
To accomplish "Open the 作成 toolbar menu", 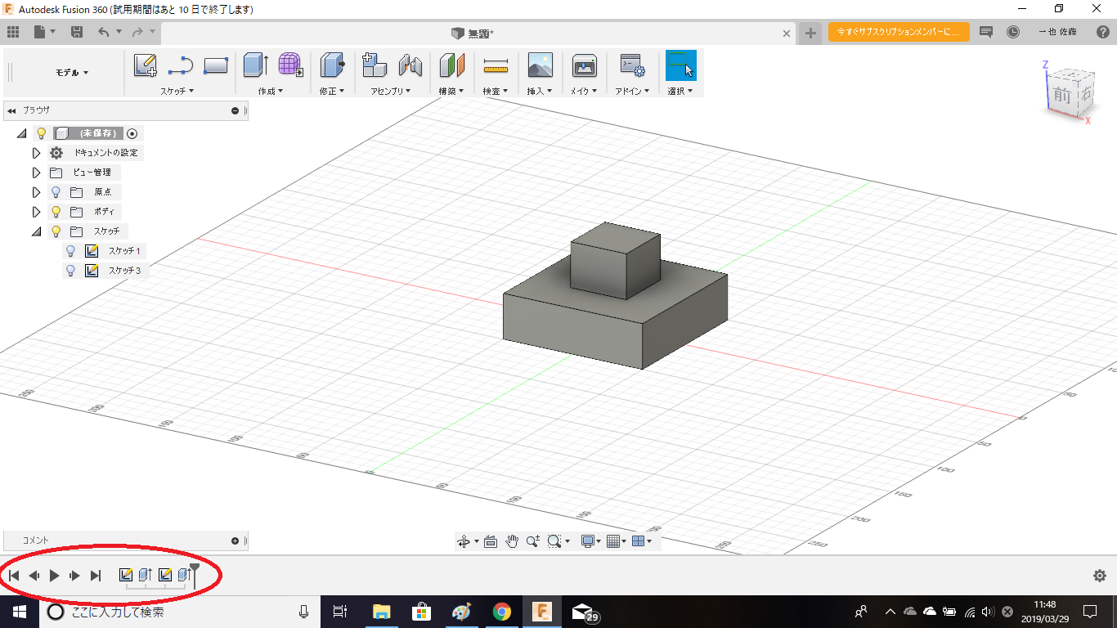I will point(270,91).
